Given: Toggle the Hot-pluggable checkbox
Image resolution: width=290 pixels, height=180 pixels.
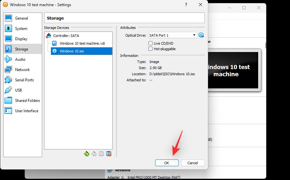Looking at the screenshot, I should click(x=150, y=49).
